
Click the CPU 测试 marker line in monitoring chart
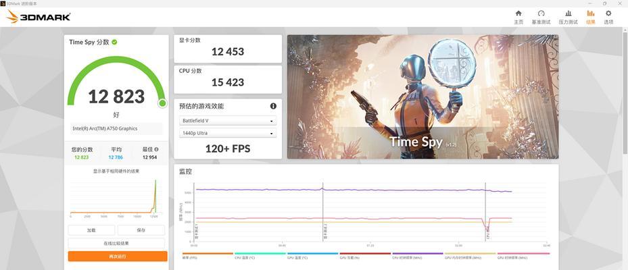pos(485,212)
